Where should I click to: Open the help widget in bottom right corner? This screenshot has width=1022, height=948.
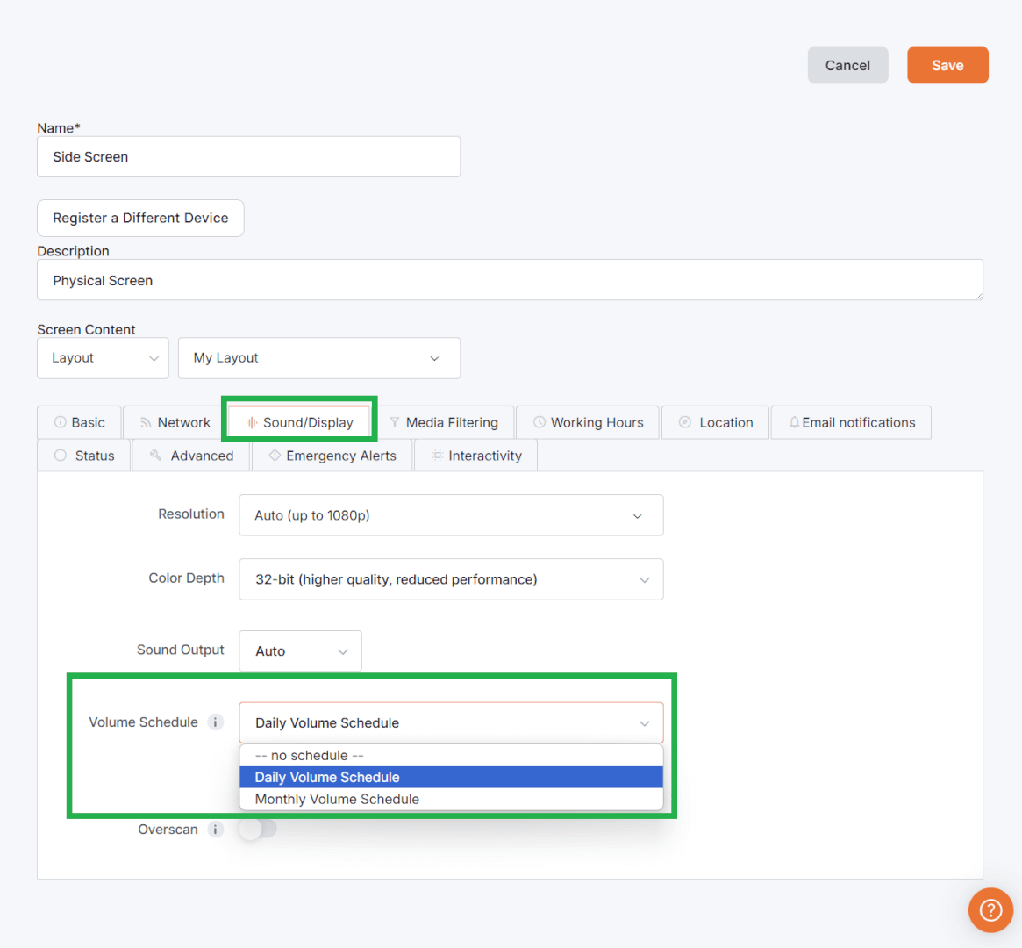(990, 910)
